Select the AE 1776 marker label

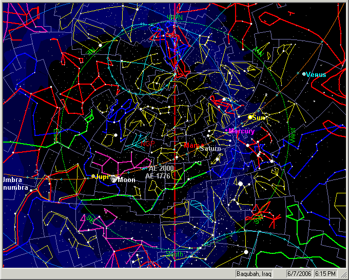pyautogui.click(x=158, y=176)
